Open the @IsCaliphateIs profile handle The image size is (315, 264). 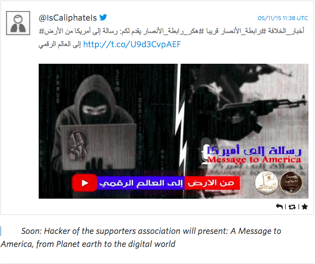click(x=68, y=18)
